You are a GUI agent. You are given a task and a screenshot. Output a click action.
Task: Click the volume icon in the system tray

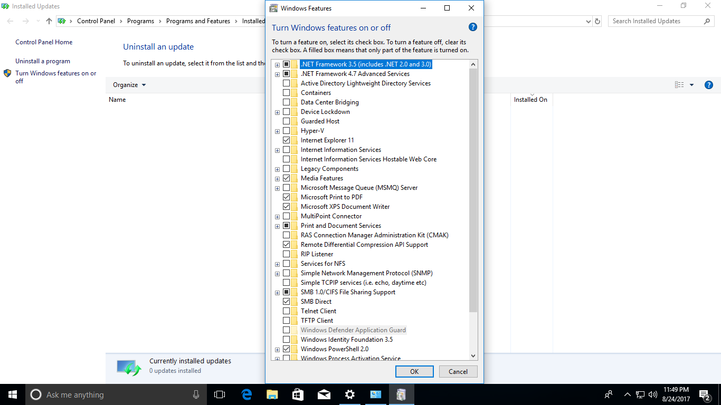tap(653, 394)
